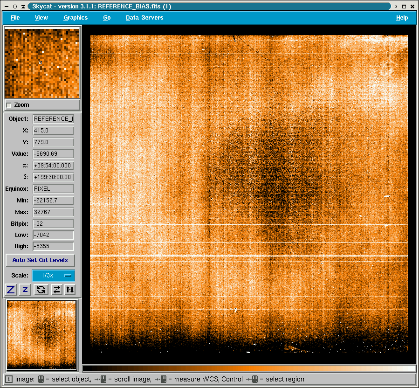Click the mouse button icon in status bar
419x388 pixels.
(x=41, y=379)
